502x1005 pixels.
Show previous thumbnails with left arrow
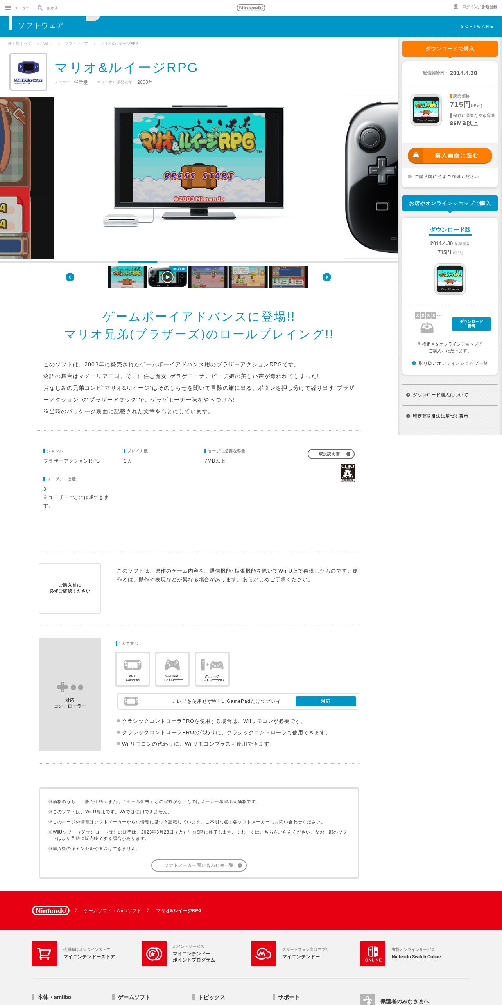click(x=70, y=277)
